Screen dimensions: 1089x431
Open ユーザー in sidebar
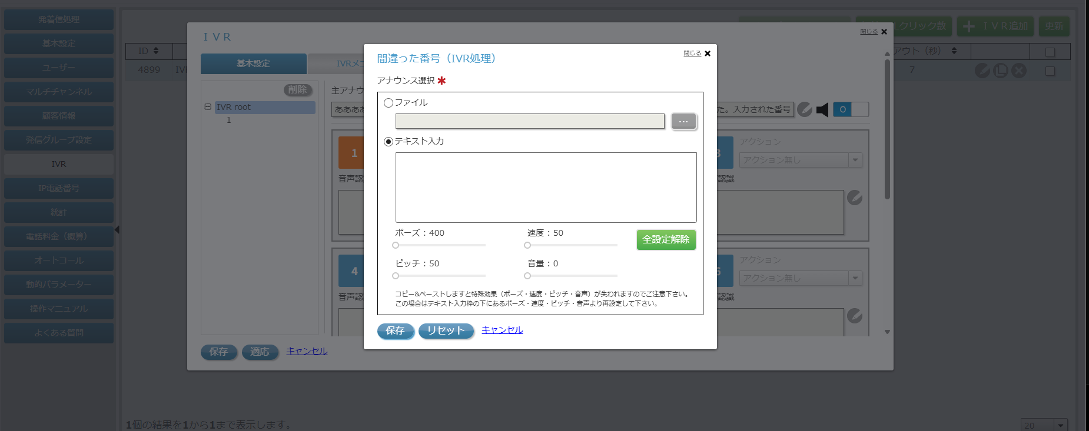coord(59,68)
